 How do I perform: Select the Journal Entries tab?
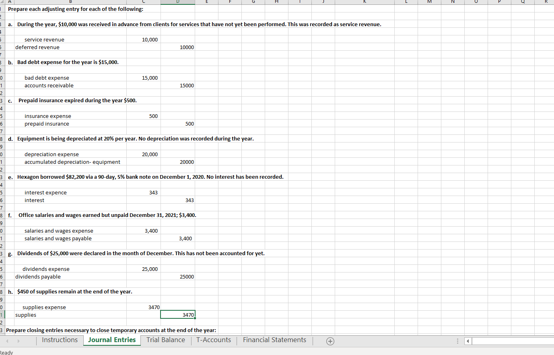coord(112,340)
